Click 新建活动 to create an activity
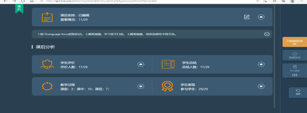This screenshot has width=307, height=113. (x=295, y=55)
